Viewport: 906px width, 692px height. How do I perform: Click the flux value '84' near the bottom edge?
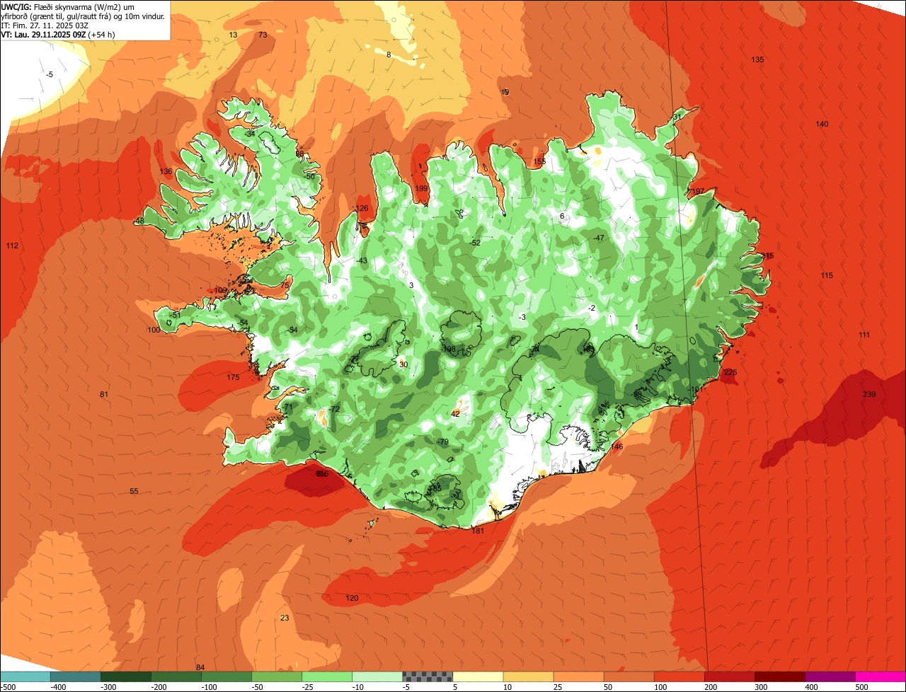click(x=200, y=667)
